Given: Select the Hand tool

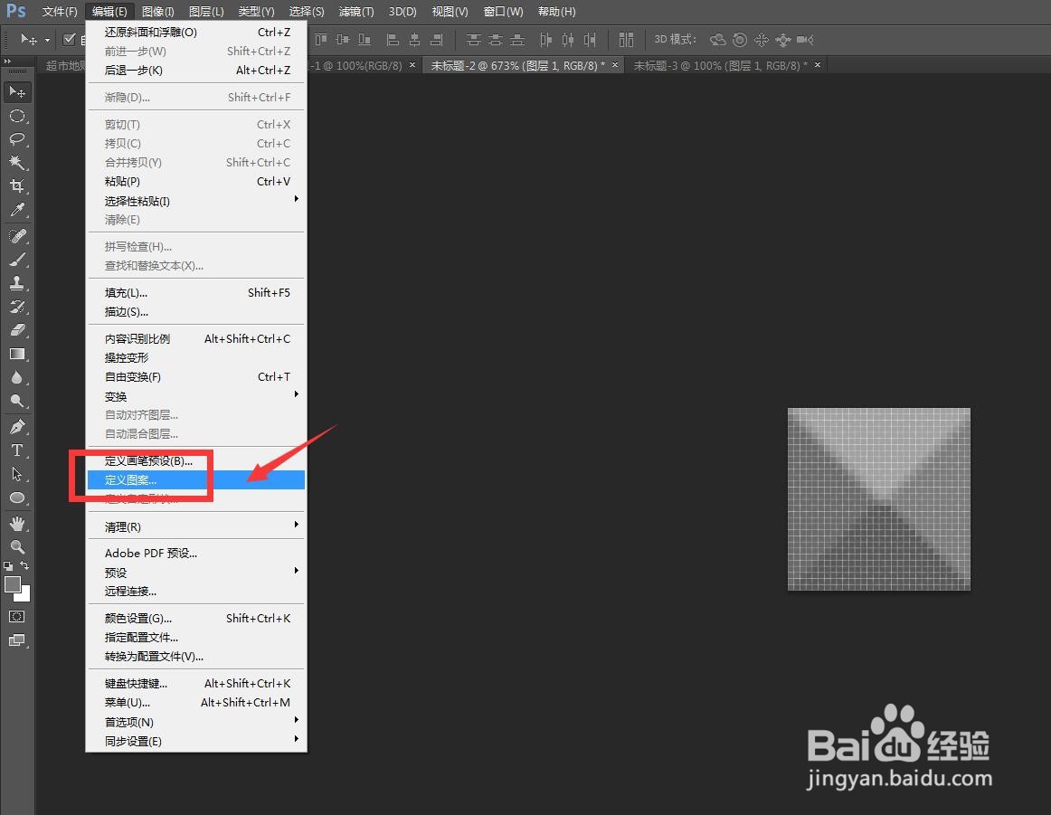Looking at the screenshot, I should [x=17, y=522].
